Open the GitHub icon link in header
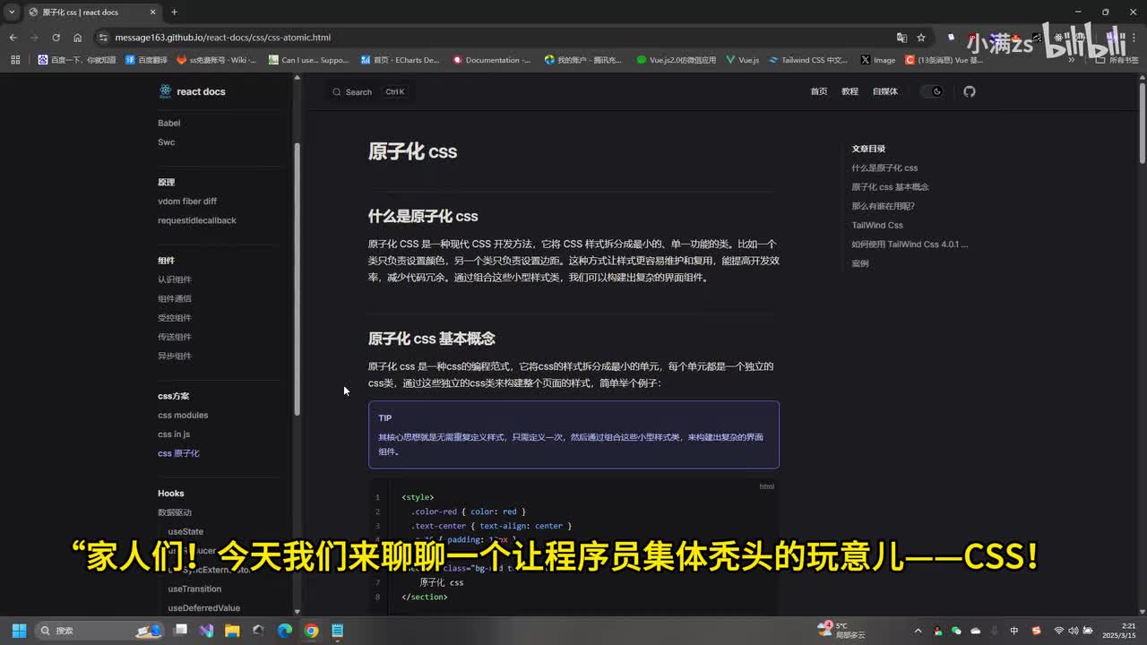The width and height of the screenshot is (1147, 645). coord(969,91)
